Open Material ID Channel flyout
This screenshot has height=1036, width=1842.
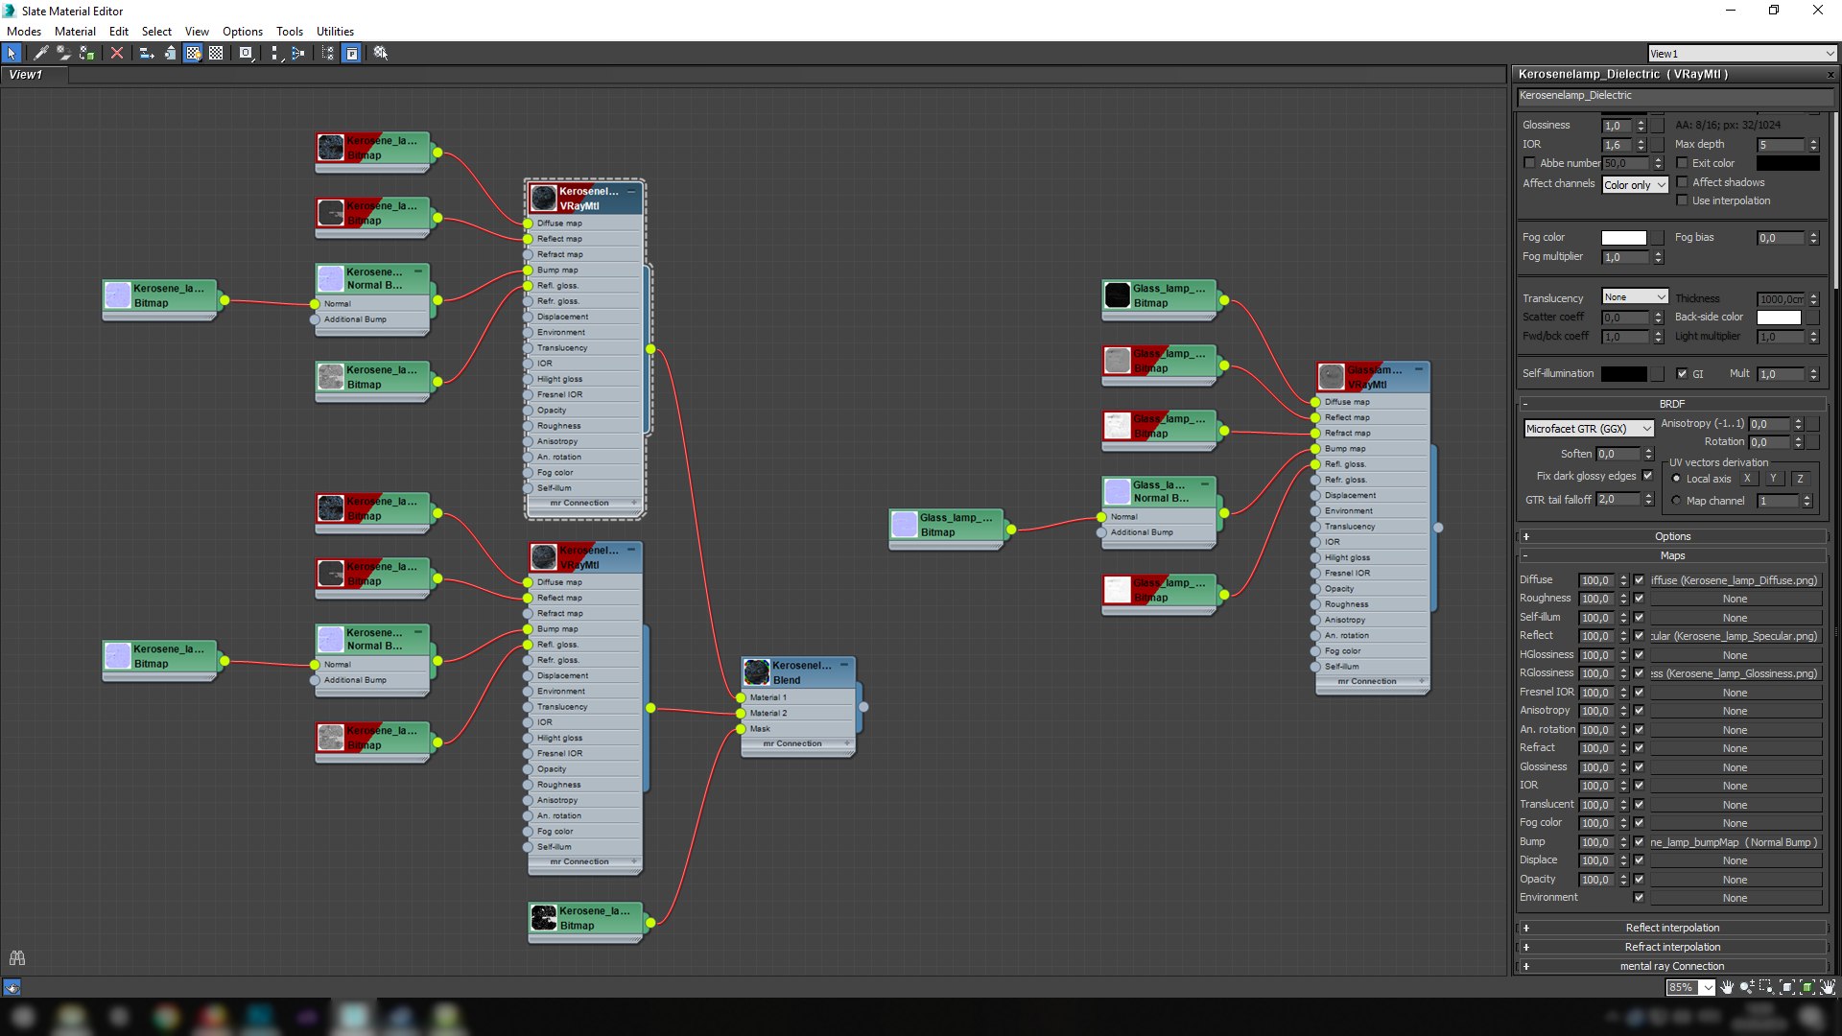click(247, 54)
